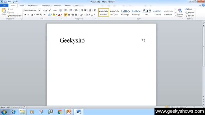
Task: Open Google Chrome from the taskbar
Action: [x=60, y=112]
